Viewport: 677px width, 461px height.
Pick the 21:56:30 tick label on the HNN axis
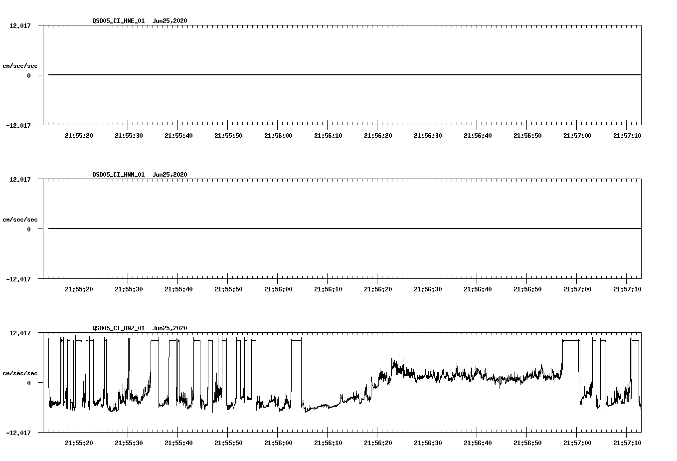point(428,289)
